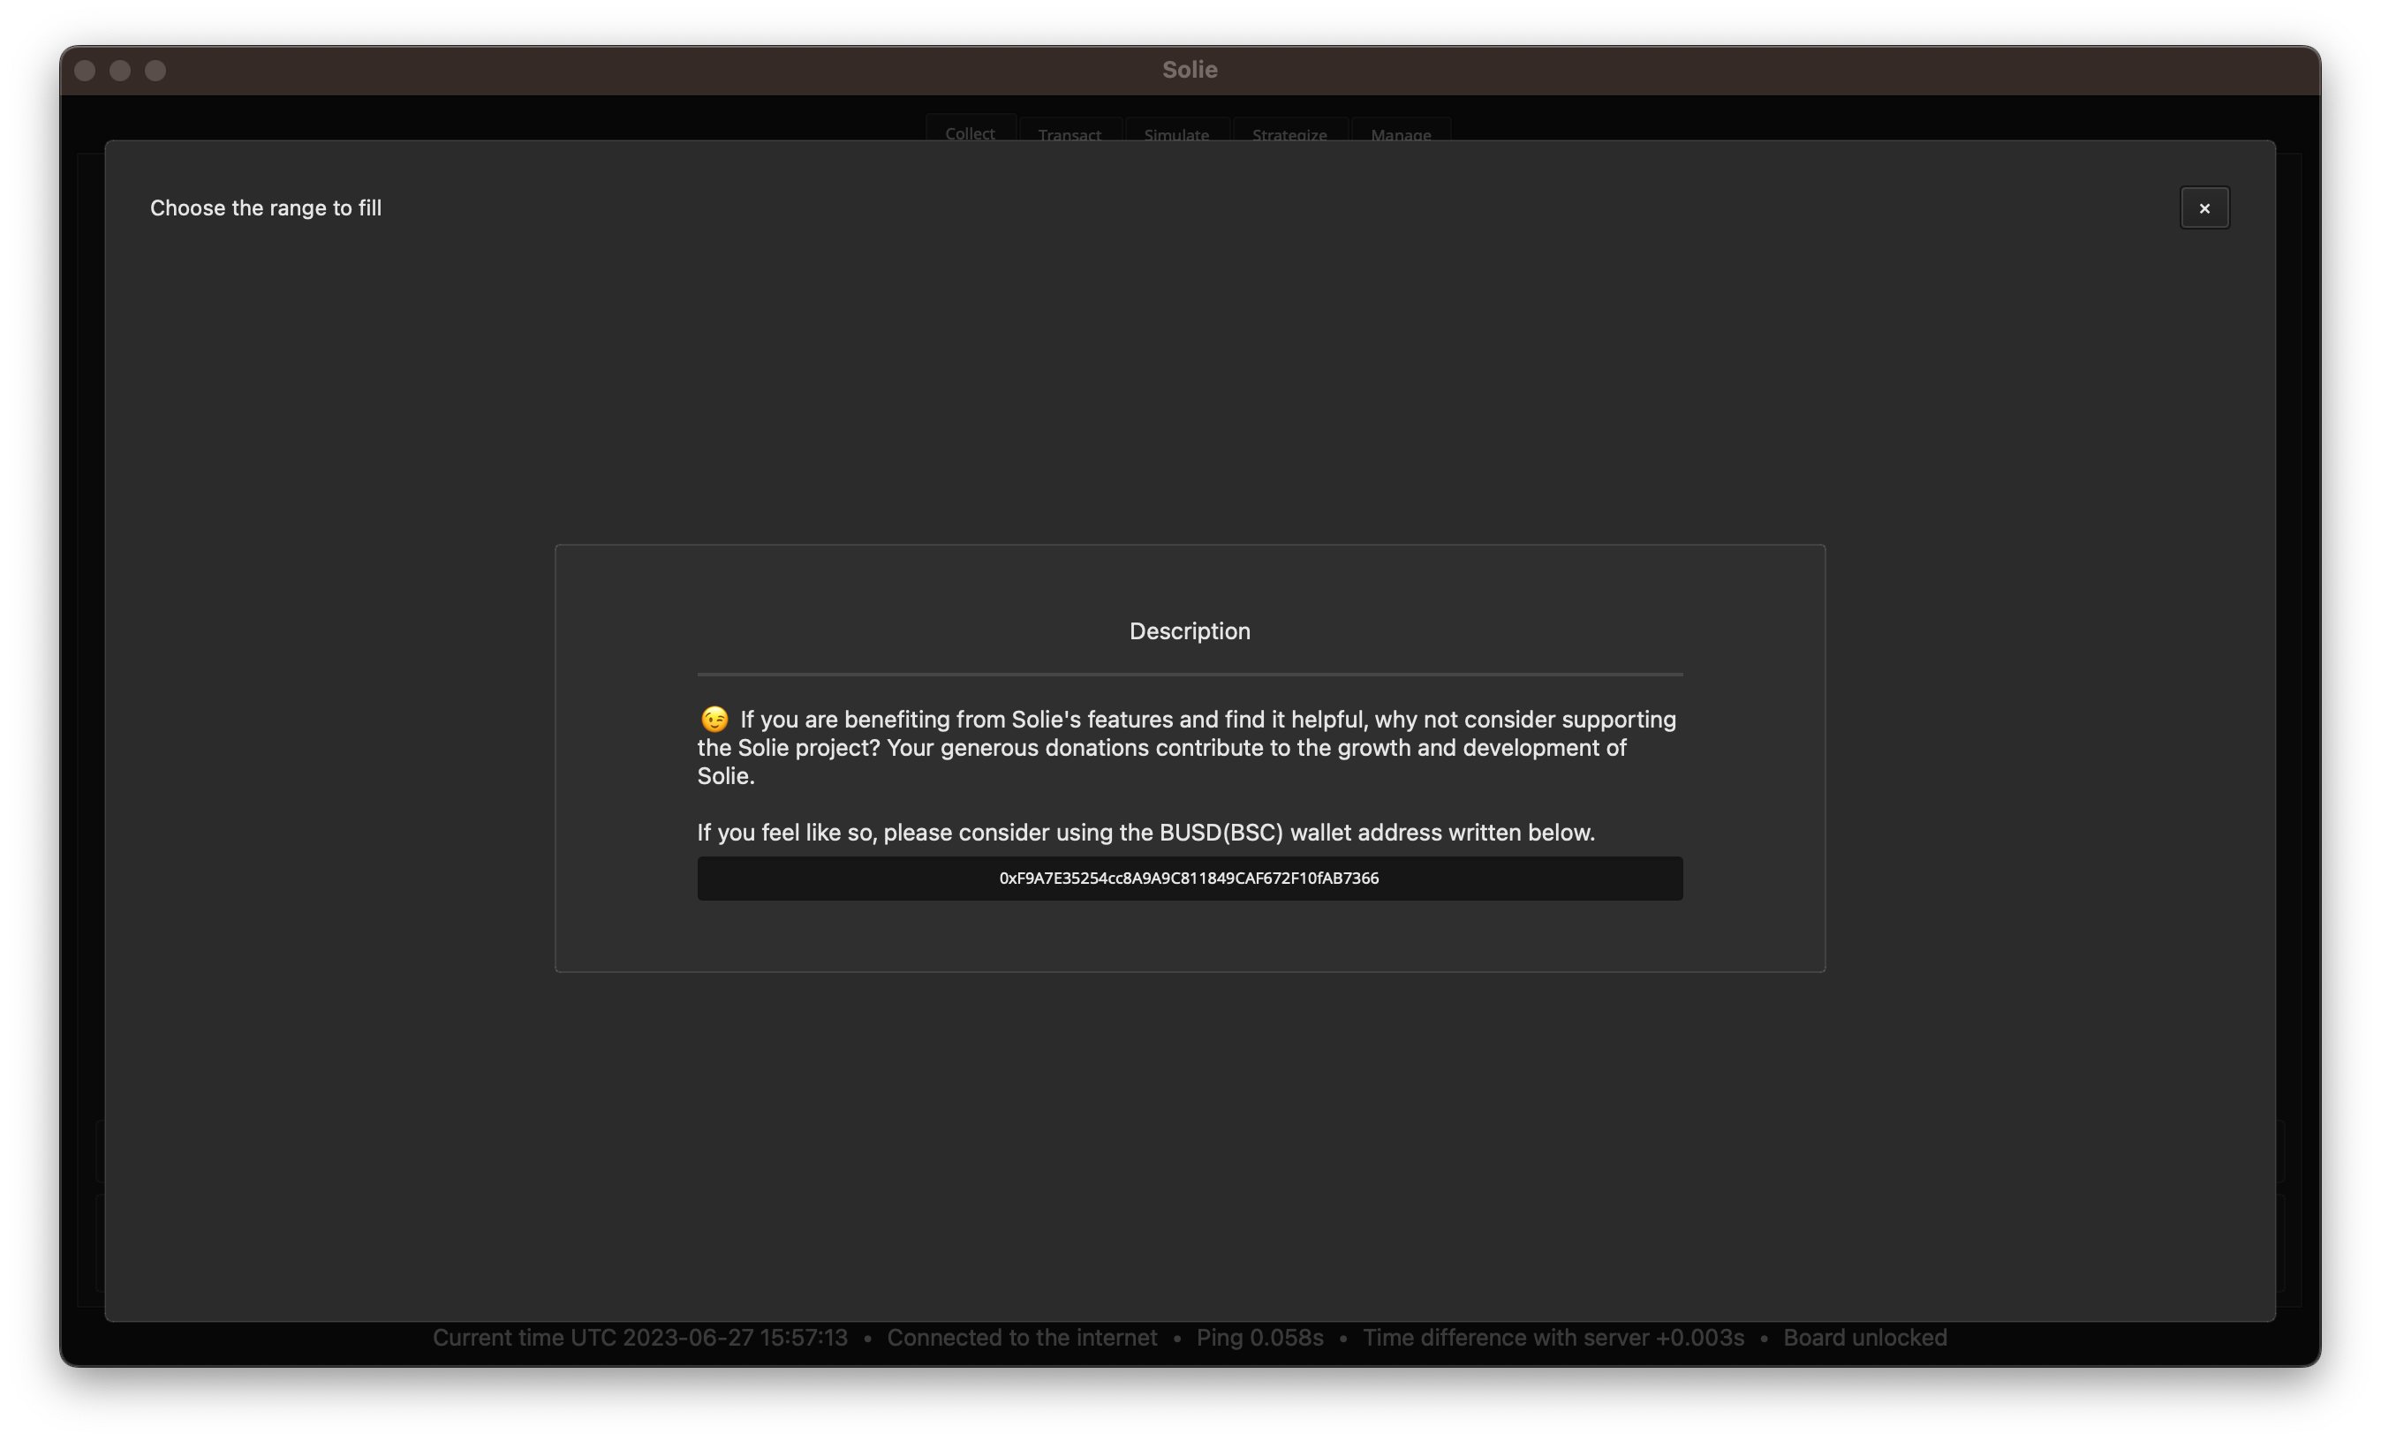
Task: Click the "Choose the range to fill" title
Action: click(266, 207)
